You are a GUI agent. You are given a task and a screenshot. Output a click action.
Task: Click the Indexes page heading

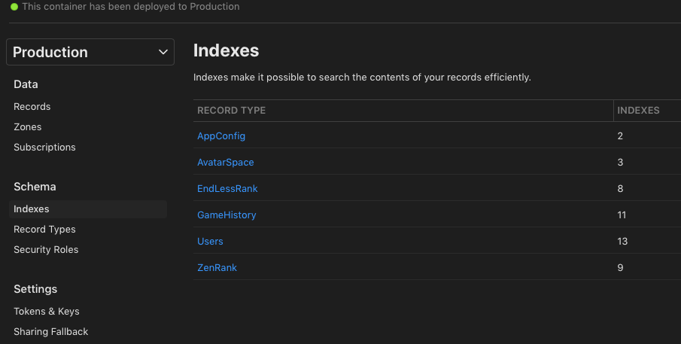(x=226, y=50)
